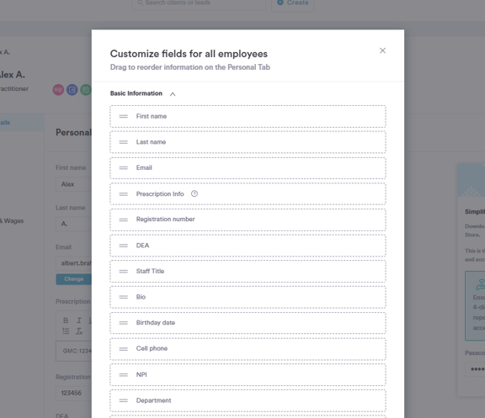Click the Search clients or leads box
Screen dimensions: 485x418
pos(199,3)
